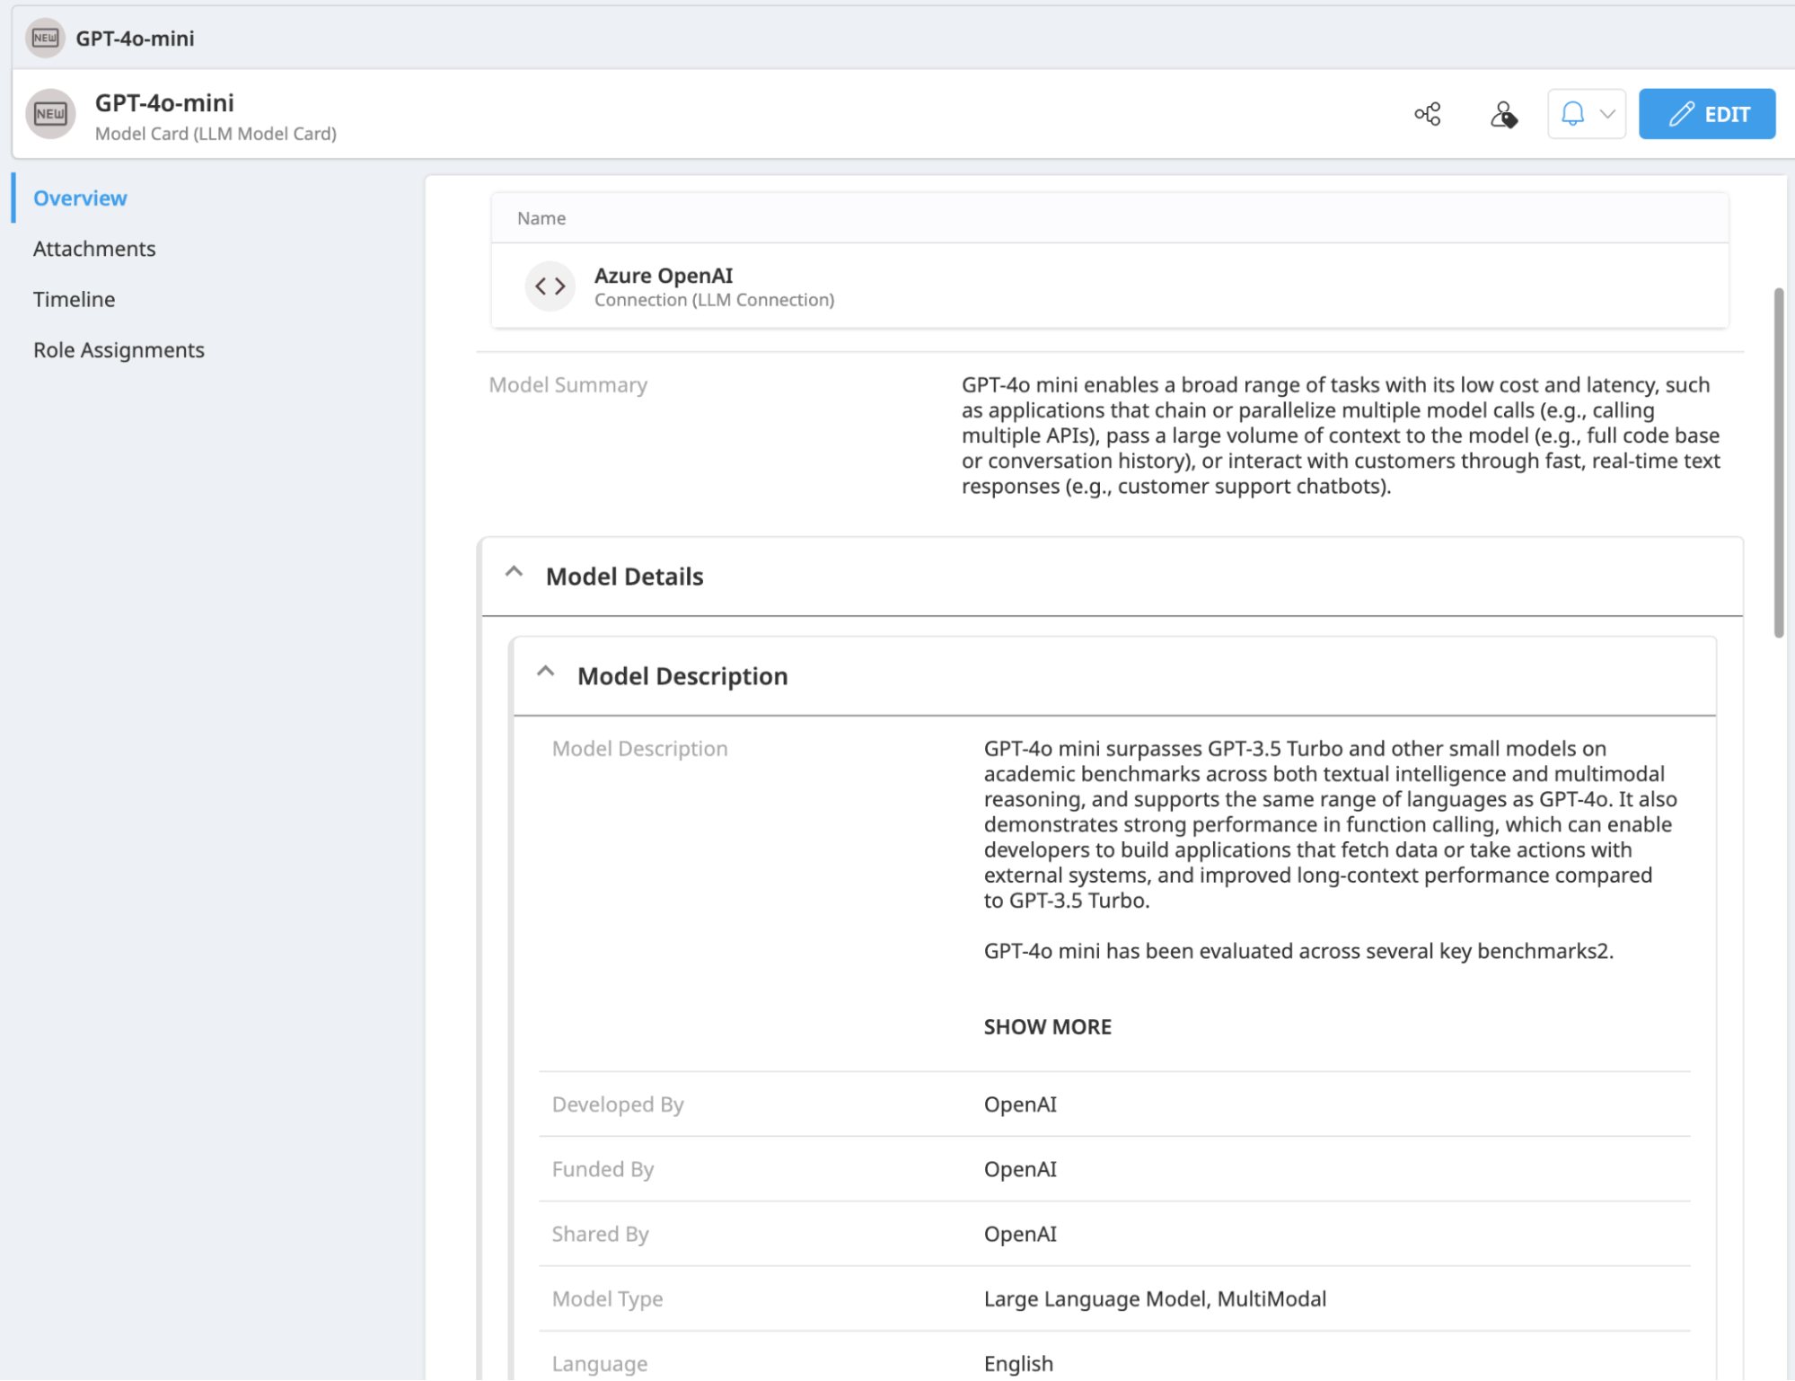Viewport: 1795px width, 1381px height.
Task: Click the notification bell icon
Action: click(1572, 113)
